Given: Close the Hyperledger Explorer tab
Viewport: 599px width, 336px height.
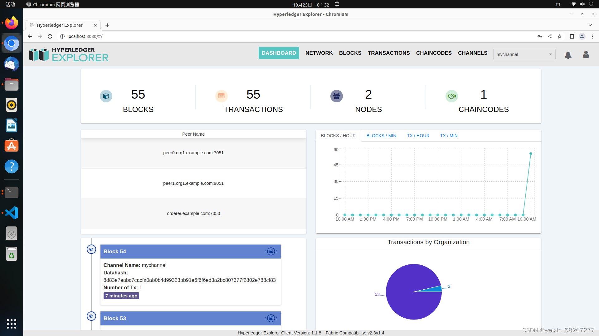Looking at the screenshot, I should click(95, 25).
